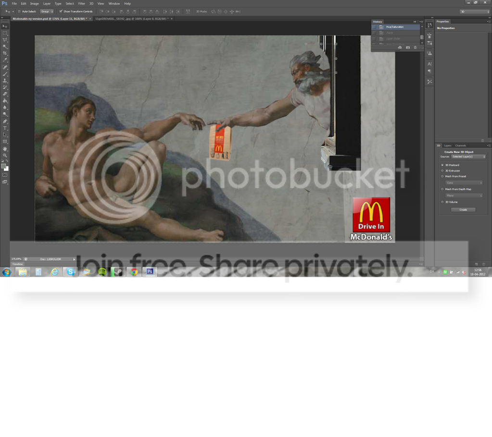The image size is (492, 437).
Task: Select the Zoom tool
Action: pyautogui.click(x=5, y=155)
